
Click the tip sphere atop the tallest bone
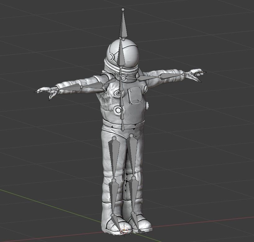pos(123,9)
